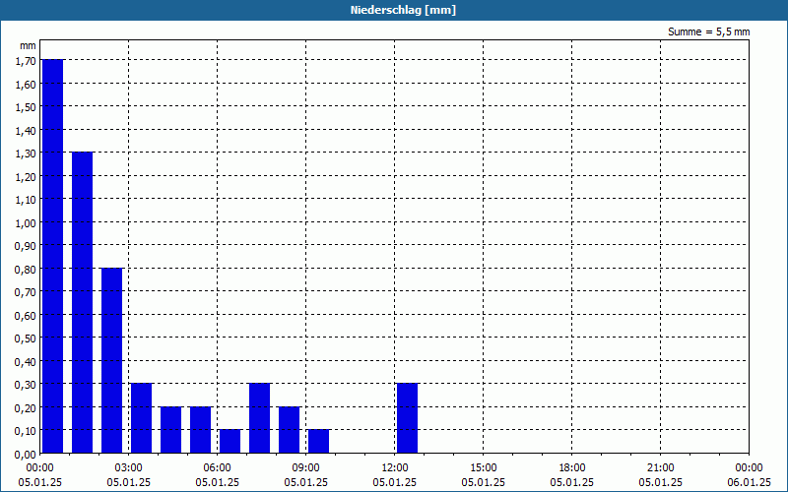Click the 'mm' unit label above y-axis
The image size is (788, 492).
coord(28,45)
